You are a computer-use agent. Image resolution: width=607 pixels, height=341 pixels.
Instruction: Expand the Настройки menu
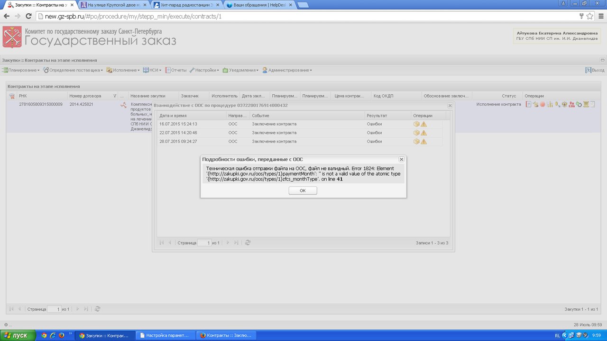click(204, 70)
